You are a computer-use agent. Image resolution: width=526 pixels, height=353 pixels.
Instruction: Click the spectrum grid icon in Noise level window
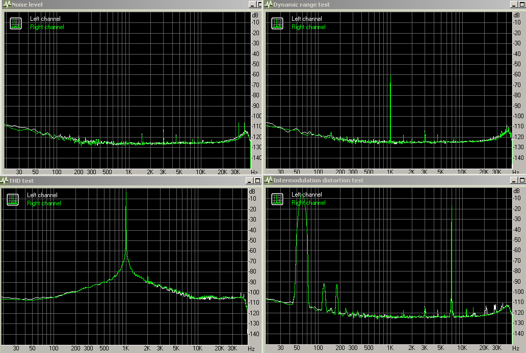(16, 23)
